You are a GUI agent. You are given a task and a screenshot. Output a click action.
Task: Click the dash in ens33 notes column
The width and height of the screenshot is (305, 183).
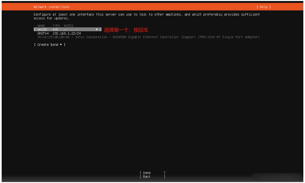pyautogui.click(x=65, y=30)
